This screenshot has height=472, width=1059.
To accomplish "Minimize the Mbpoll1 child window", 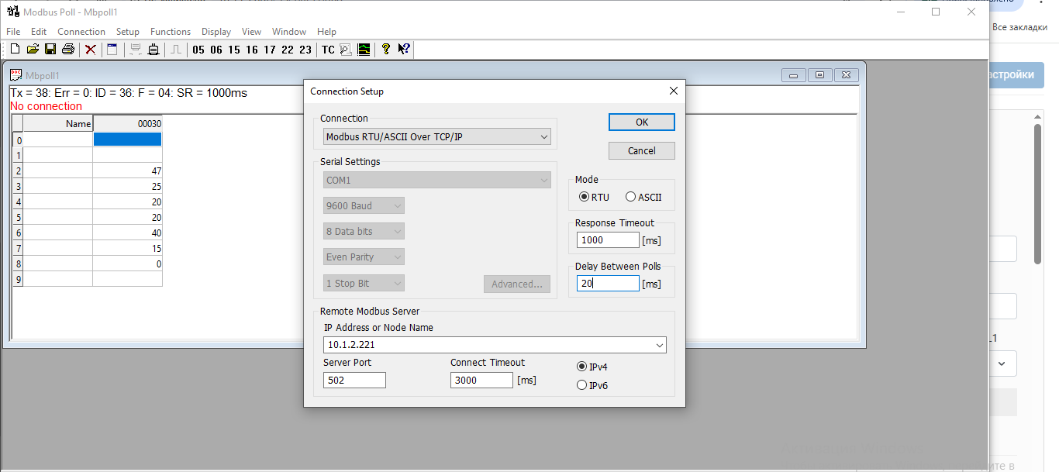I will tap(794, 75).
